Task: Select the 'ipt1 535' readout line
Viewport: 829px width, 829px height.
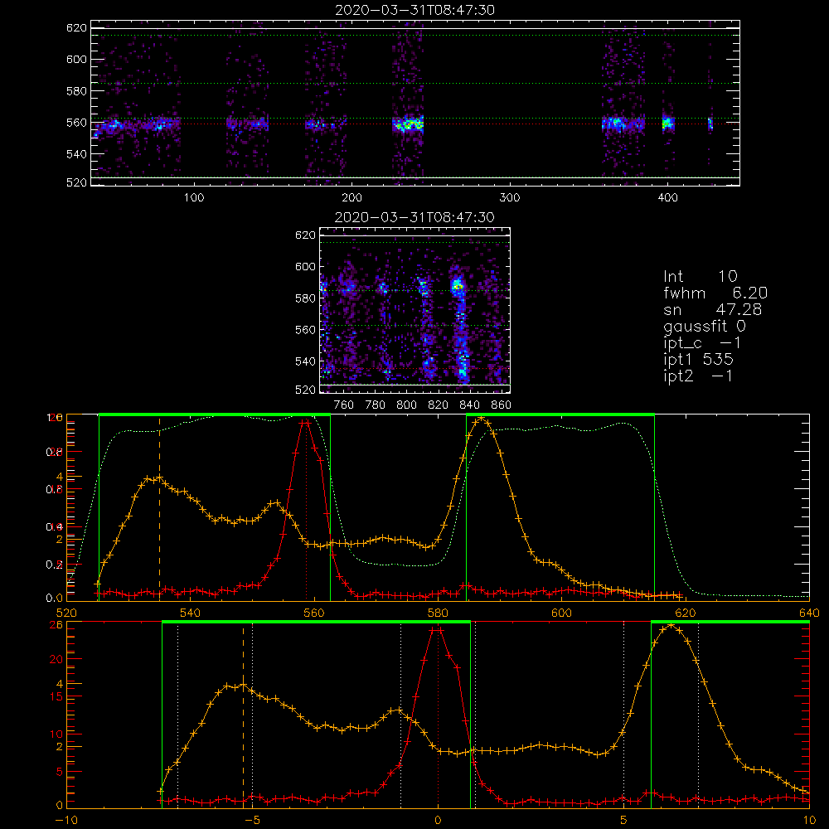Action: tap(698, 360)
